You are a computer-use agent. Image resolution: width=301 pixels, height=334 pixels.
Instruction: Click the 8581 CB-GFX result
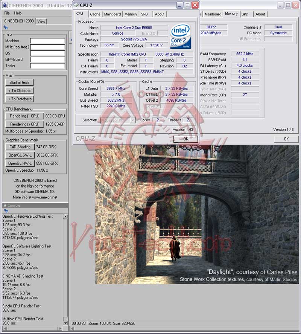[x=47, y=163]
